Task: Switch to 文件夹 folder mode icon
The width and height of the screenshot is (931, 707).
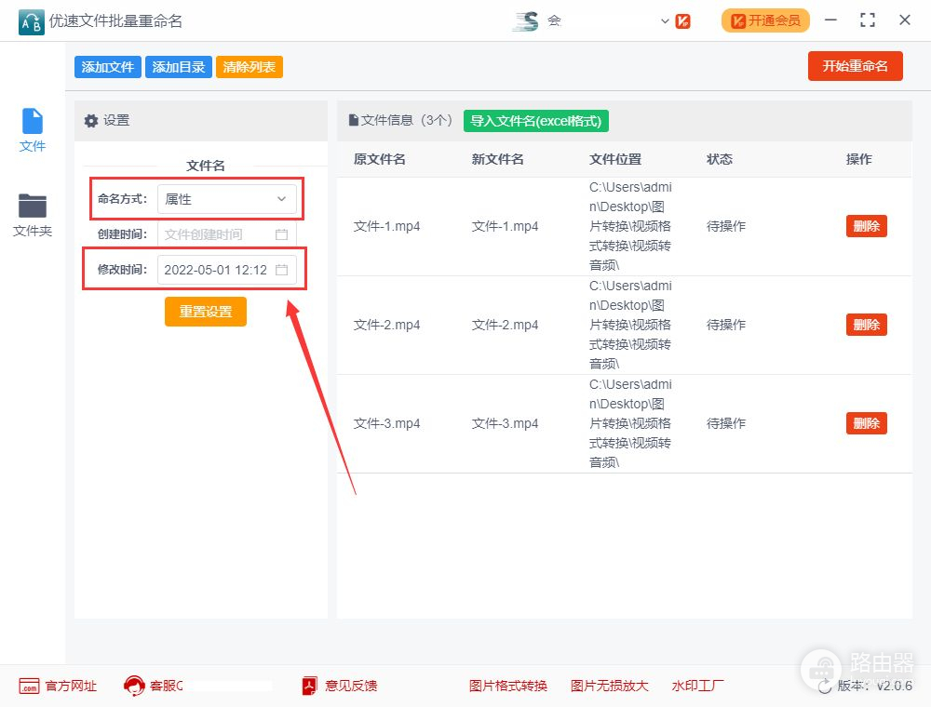Action: coord(33,206)
